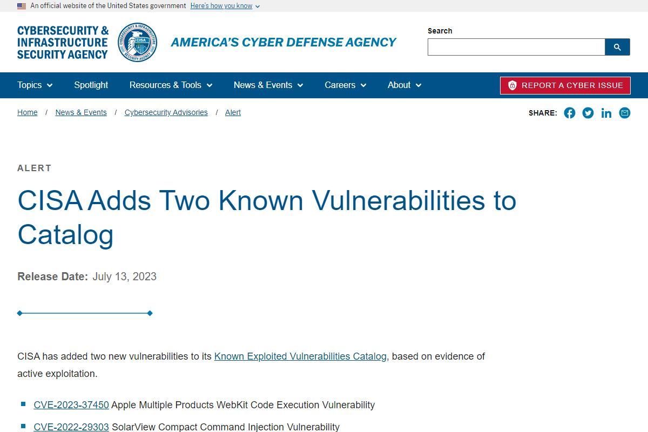Viewport: 648px width, 432px height.
Task: Expand the Resources & Tools menu
Action: pos(171,85)
